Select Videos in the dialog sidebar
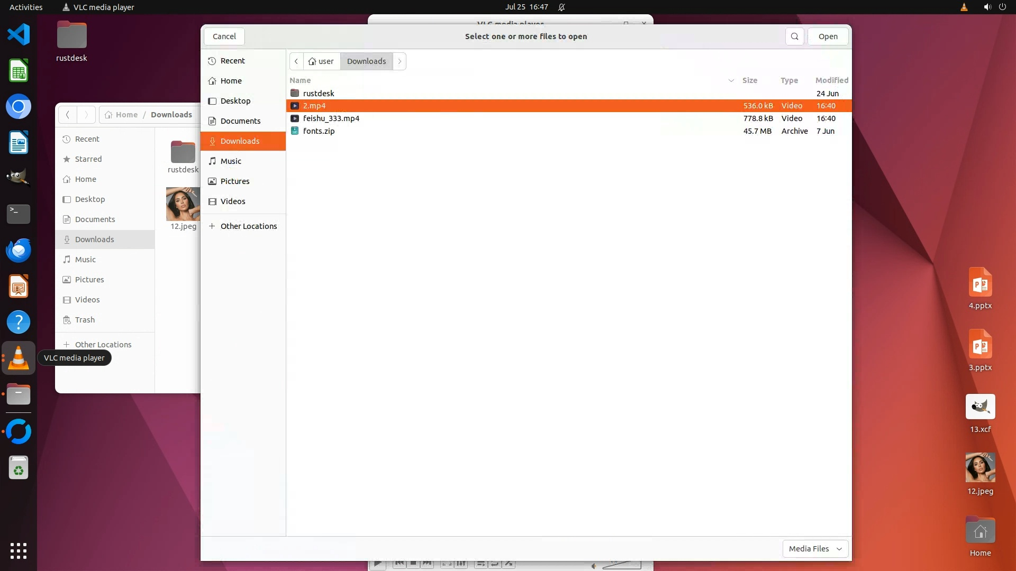1016x571 pixels. pos(233,201)
